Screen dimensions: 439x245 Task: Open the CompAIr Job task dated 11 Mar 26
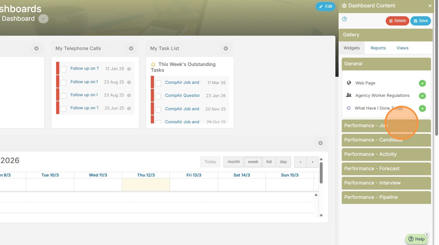coord(182,83)
